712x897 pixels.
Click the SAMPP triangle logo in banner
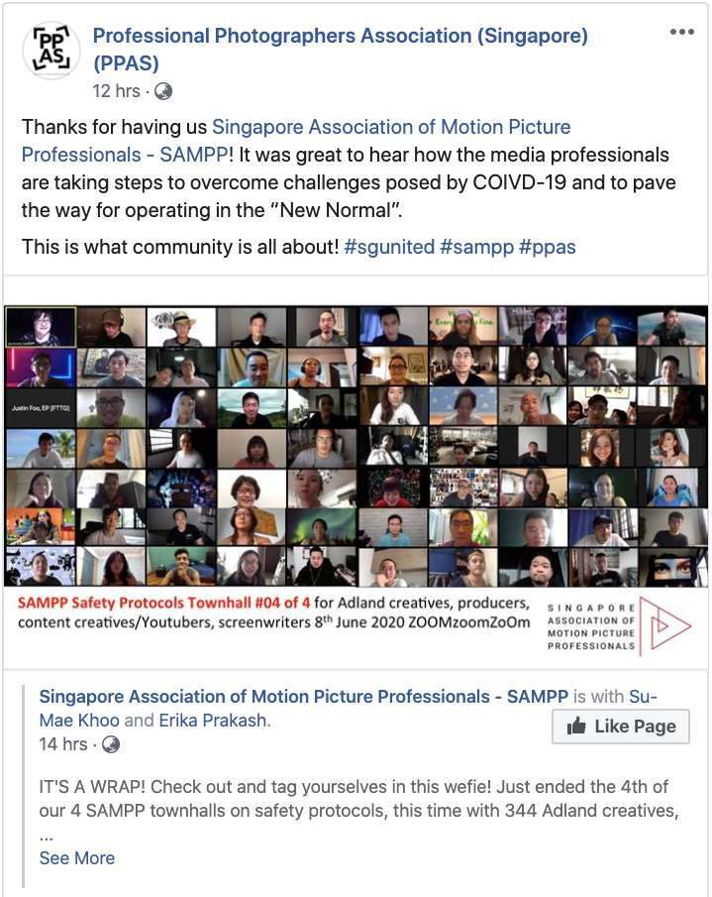pos(665,625)
